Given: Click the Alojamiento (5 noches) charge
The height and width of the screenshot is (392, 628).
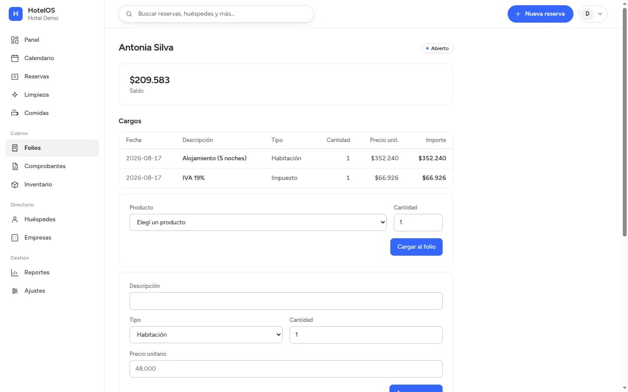Looking at the screenshot, I should [x=215, y=159].
